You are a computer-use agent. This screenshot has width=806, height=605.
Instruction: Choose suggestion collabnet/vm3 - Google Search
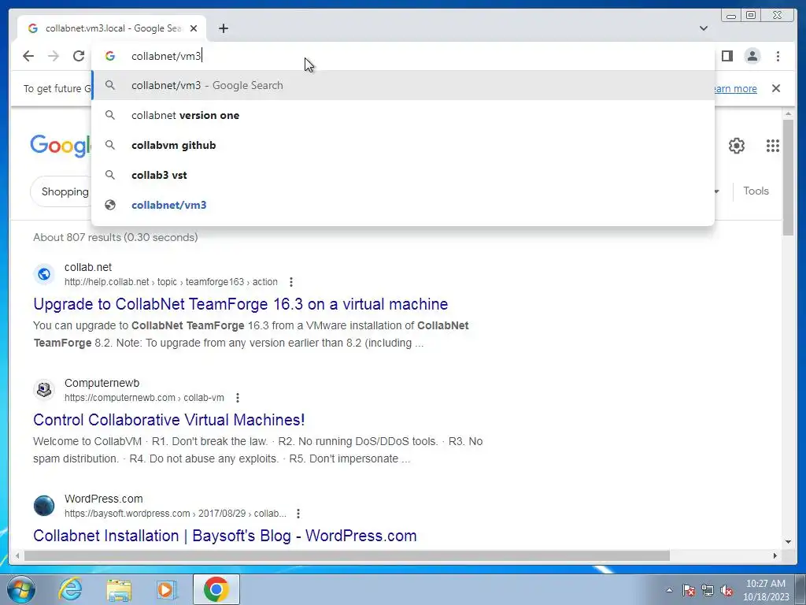403,85
